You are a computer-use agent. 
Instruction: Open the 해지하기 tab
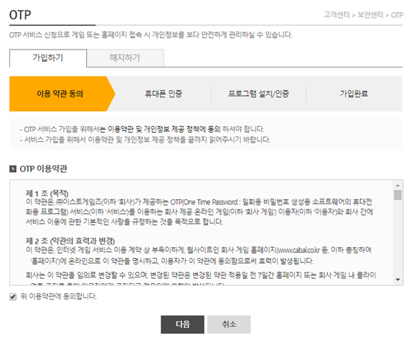click(125, 58)
